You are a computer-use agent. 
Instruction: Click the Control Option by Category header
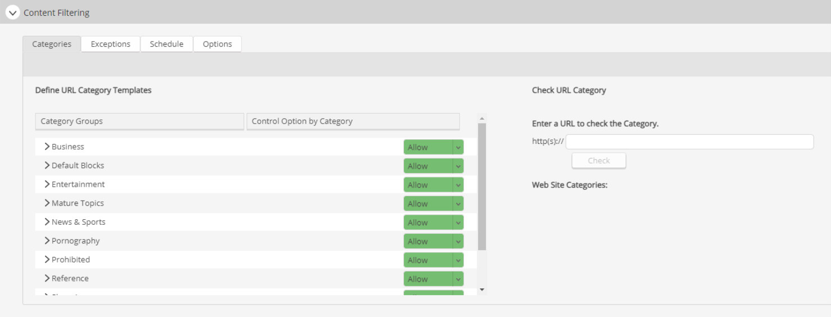pos(353,121)
